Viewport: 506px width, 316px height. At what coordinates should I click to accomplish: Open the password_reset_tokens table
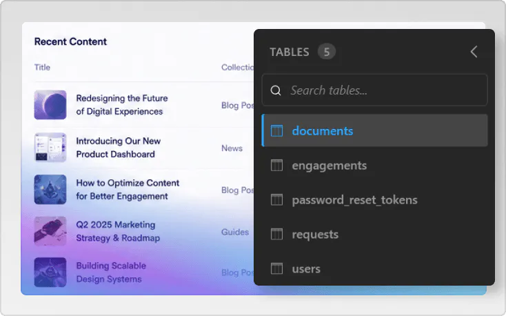click(x=374, y=200)
